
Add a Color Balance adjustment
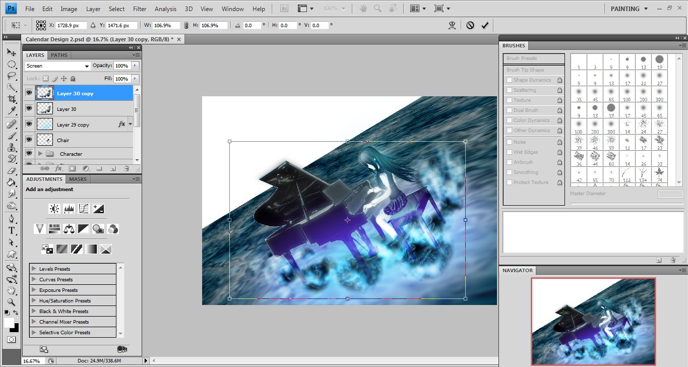coord(69,229)
